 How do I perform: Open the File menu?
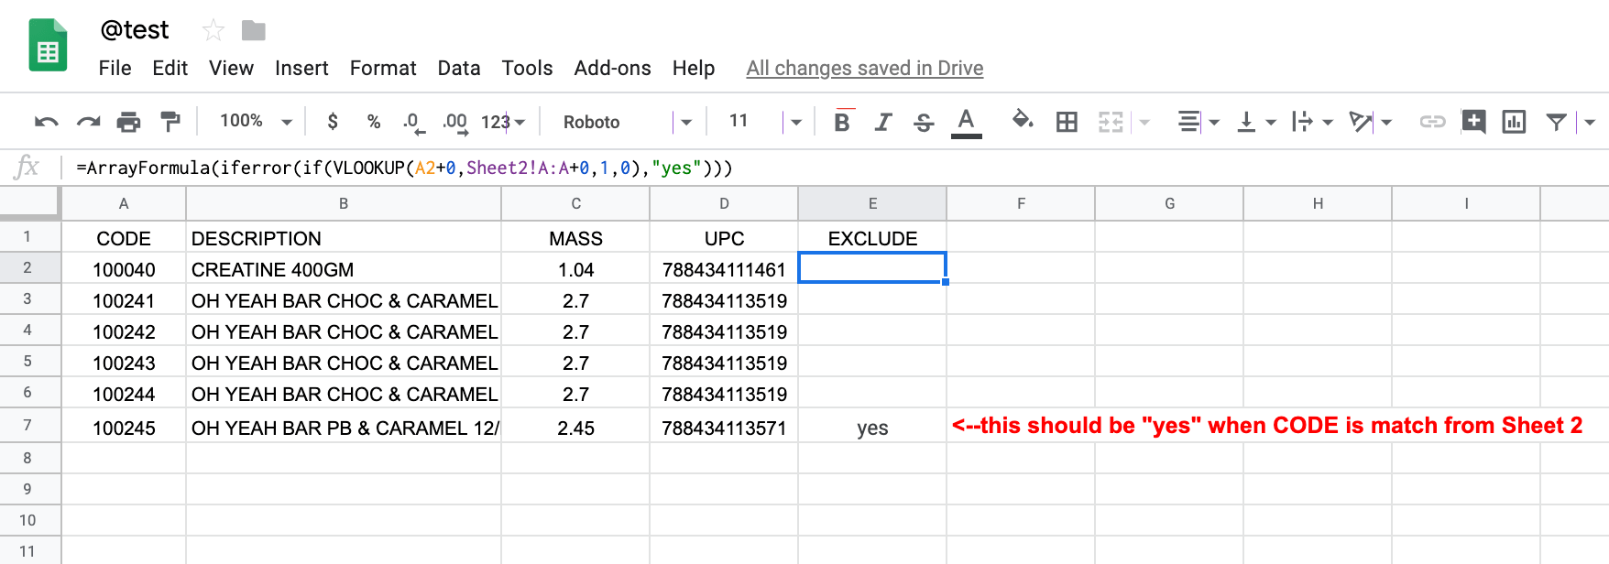(115, 68)
